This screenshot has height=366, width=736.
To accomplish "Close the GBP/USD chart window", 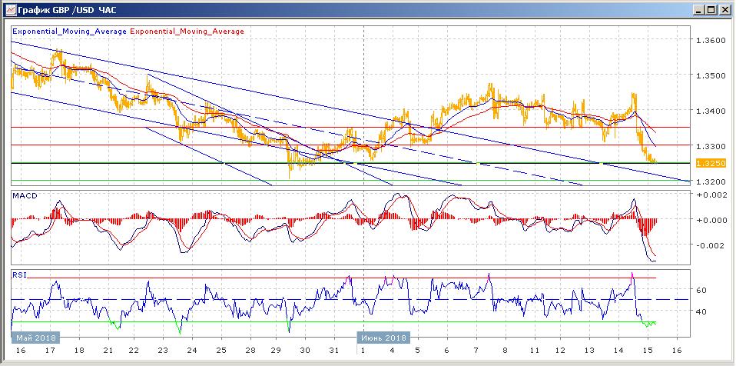I will point(725,9).
